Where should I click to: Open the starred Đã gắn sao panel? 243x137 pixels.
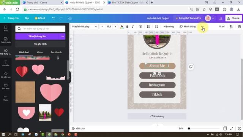6,75
